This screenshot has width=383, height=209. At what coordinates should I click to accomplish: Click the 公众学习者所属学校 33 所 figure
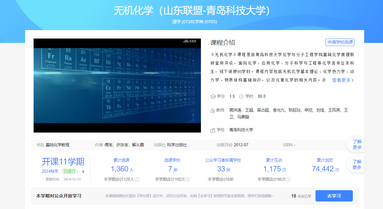(224, 169)
